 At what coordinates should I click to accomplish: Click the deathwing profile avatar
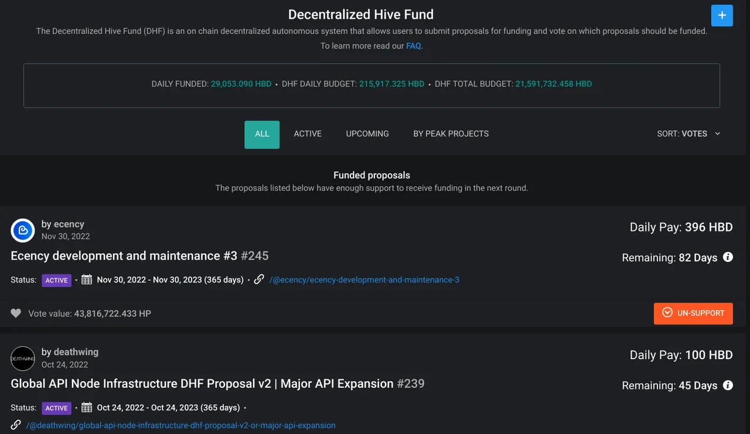[x=23, y=359]
